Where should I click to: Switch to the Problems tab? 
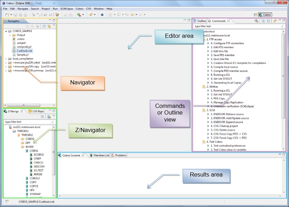click(119, 156)
